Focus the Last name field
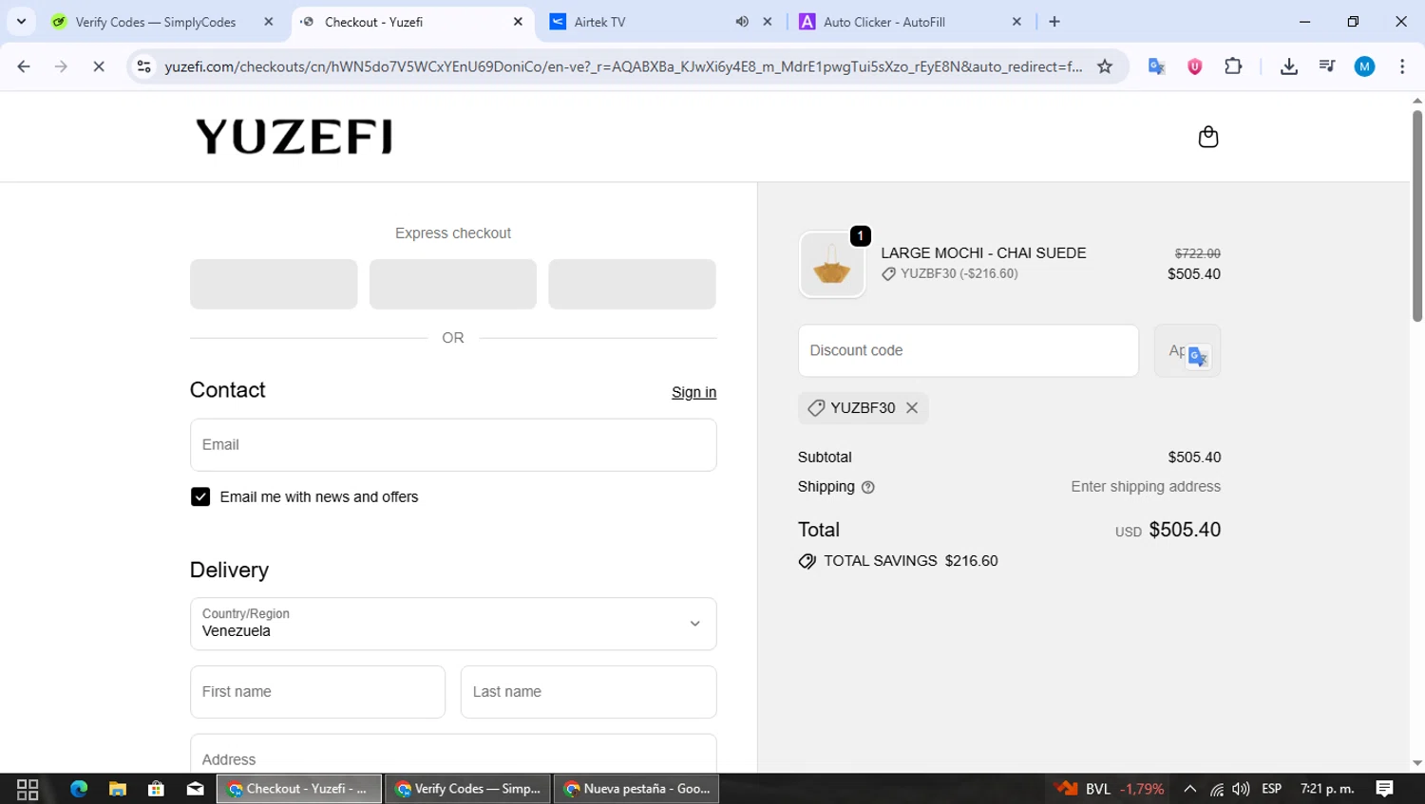This screenshot has height=804, width=1425. 588,692
